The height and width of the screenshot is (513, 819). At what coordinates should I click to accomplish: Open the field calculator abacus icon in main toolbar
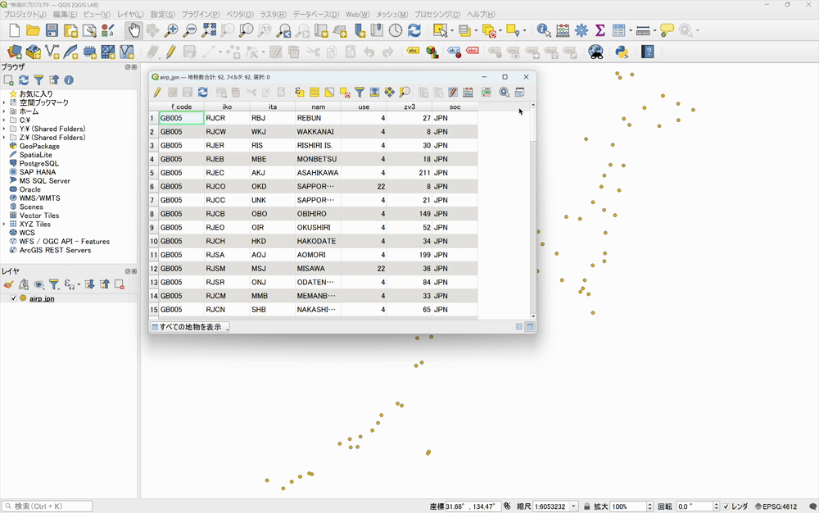pyautogui.click(x=563, y=30)
